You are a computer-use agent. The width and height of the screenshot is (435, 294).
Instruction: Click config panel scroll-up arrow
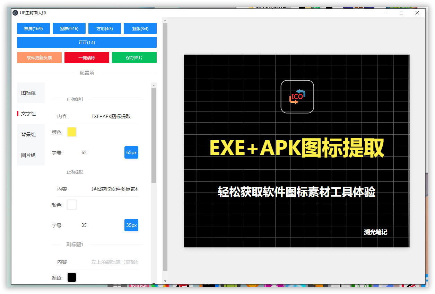tap(154, 85)
